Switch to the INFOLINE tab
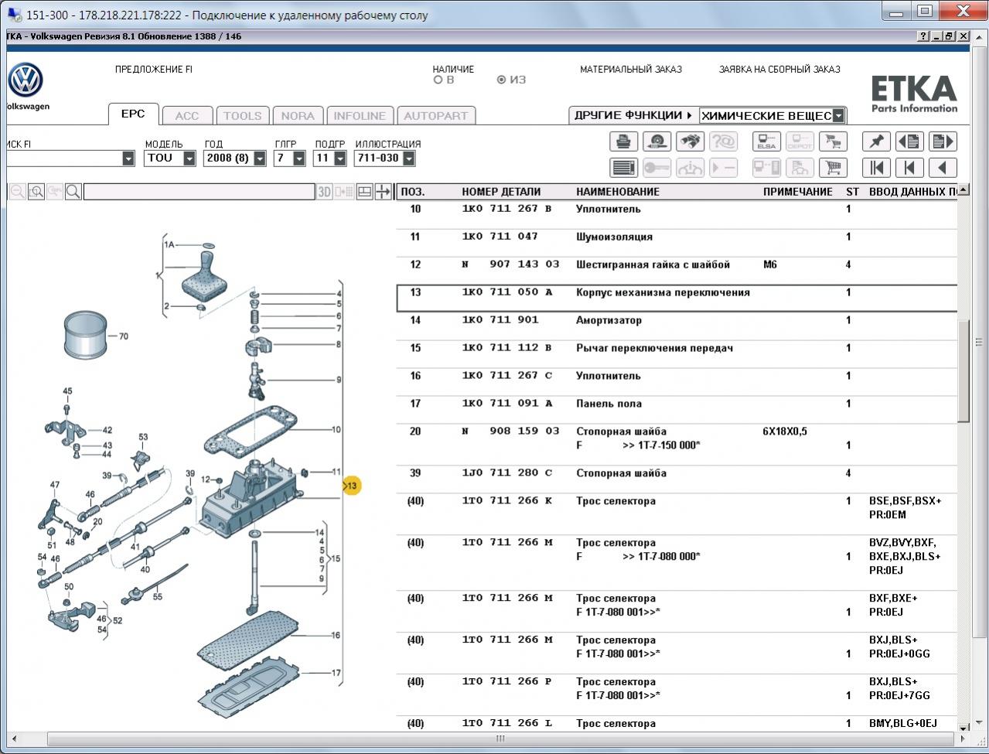 coord(360,115)
